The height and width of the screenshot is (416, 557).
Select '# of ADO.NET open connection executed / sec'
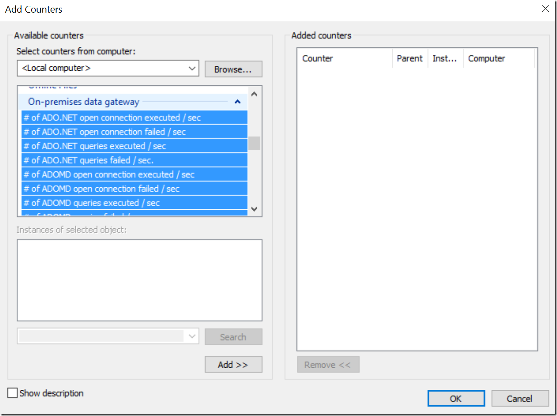point(135,118)
